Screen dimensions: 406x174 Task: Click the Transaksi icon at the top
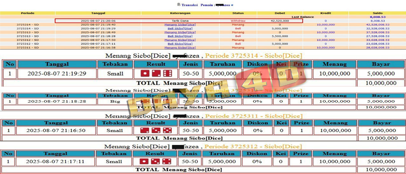(179, 5)
